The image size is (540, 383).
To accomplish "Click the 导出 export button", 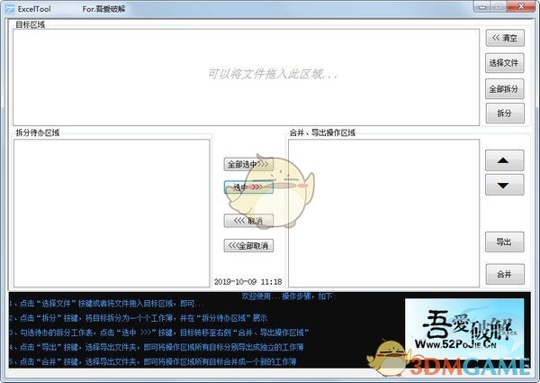I will (504, 242).
